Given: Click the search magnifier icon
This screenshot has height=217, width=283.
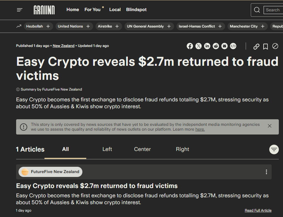Looking at the screenshot, I should point(257,10).
